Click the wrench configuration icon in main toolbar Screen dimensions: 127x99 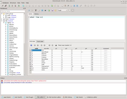tap(81, 6)
